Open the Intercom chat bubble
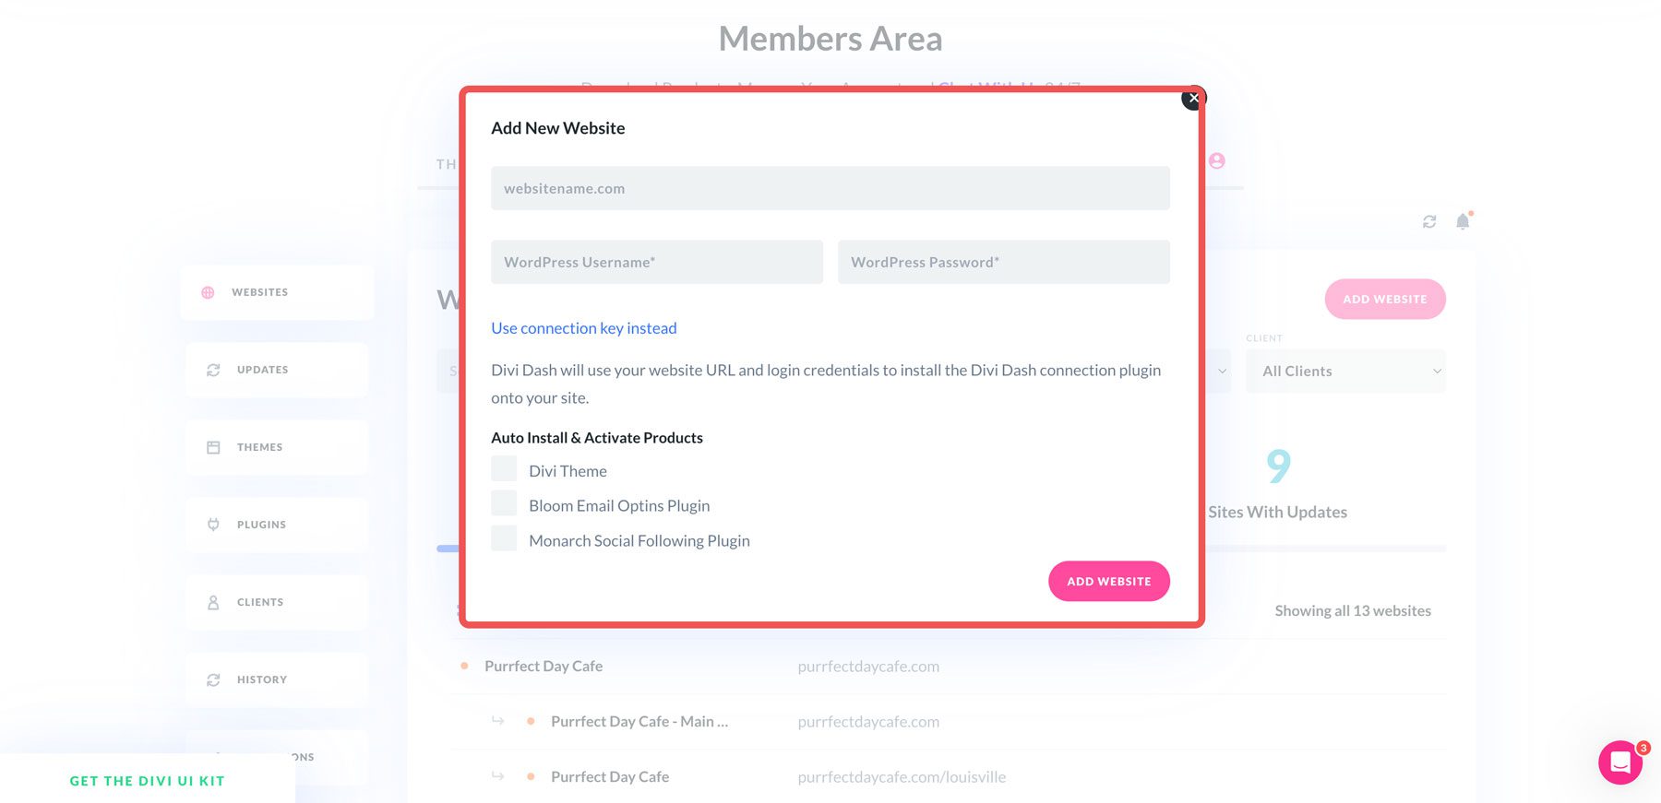This screenshot has width=1661, height=803. click(x=1621, y=762)
